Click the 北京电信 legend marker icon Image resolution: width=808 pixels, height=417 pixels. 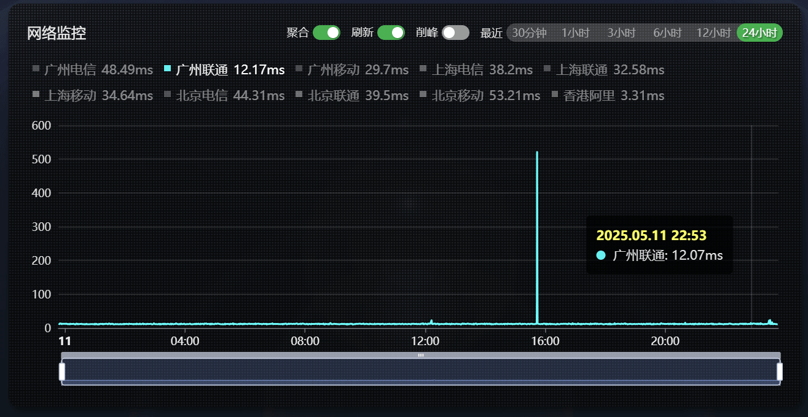168,95
